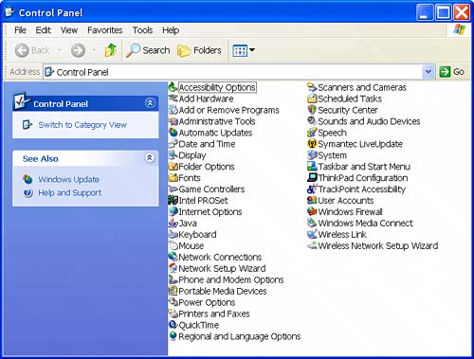Launch the Wireless Network Setup Wizard icon
Screen dimensions: 474x359
click(x=312, y=245)
